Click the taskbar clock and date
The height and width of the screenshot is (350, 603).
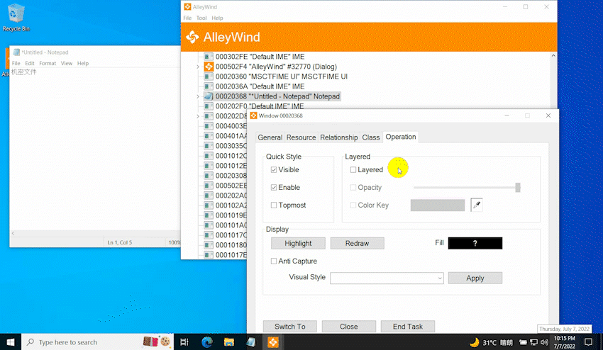(x=565, y=342)
